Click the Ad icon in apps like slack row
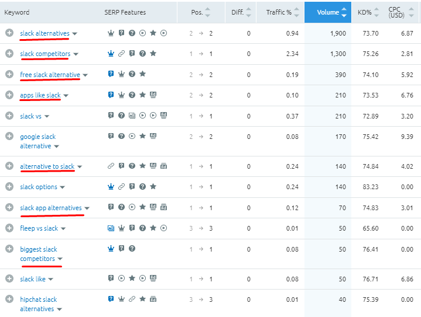Viewport: 421px width, 317px height. 153,95
